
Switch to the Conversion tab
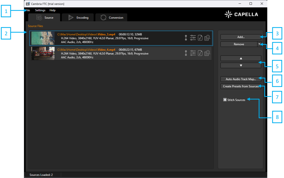pos(111,17)
